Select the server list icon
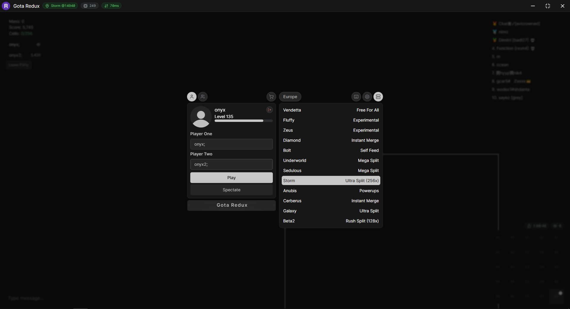The height and width of the screenshot is (309, 570). (x=378, y=97)
